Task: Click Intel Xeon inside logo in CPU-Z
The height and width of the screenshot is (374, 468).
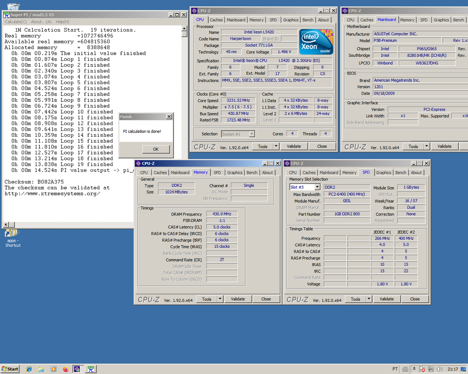Action: pyautogui.click(x=316, y=42)
